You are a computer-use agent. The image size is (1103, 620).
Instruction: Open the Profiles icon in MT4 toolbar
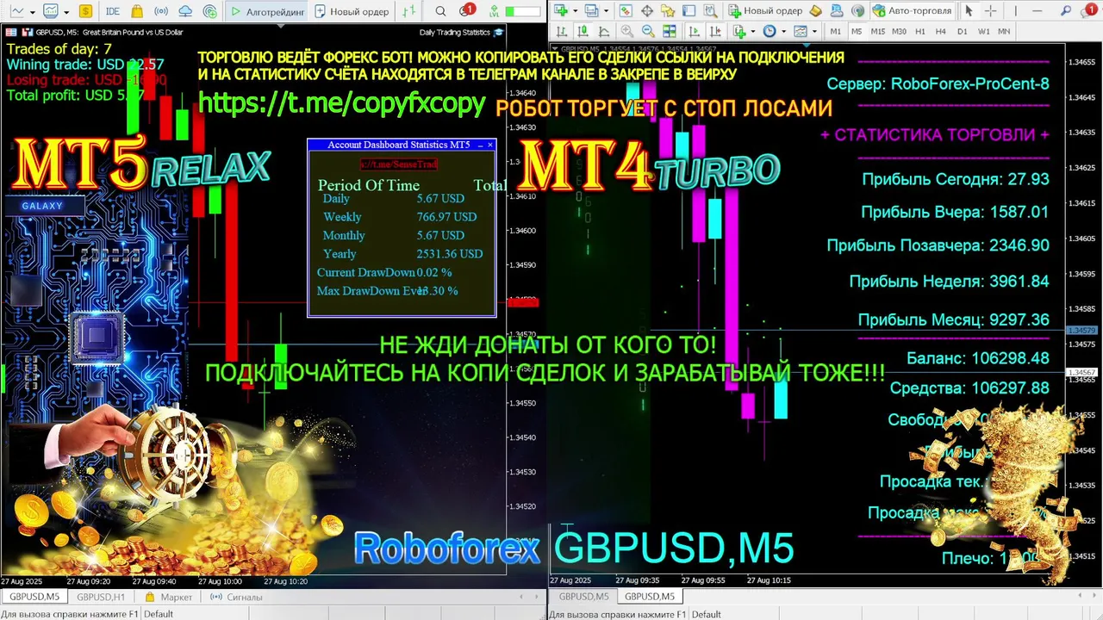(x=592, y=11)
